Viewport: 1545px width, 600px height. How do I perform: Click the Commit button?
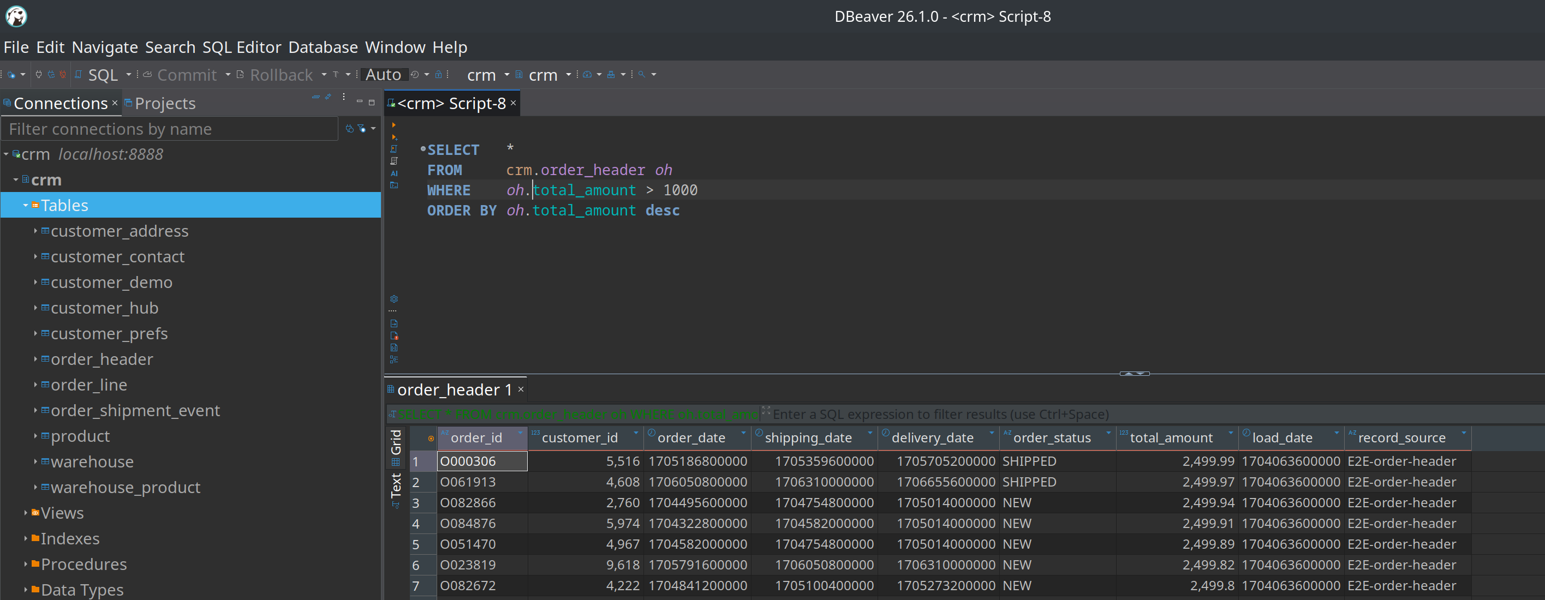coord(180,75)
